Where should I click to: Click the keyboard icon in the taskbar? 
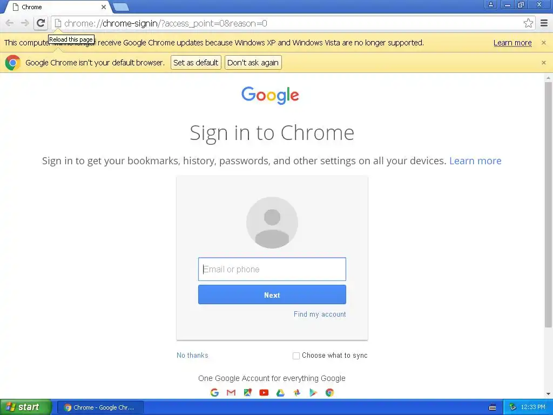493,407
